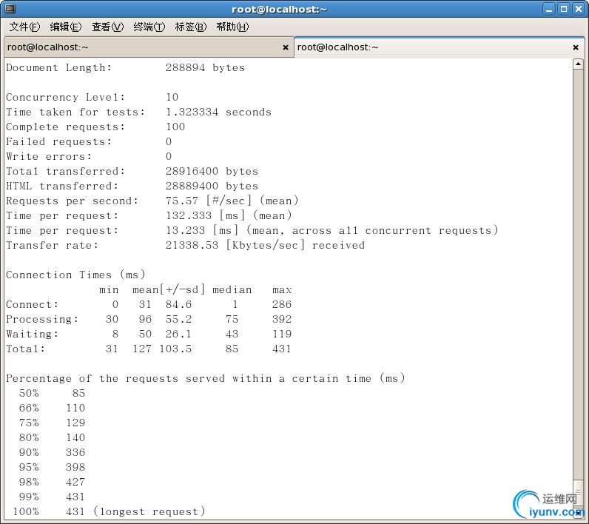Image resolution: width=589 pixels, height=524 pixels.
Task: Open the 文件(F) menu
Action: pos(24,27)
